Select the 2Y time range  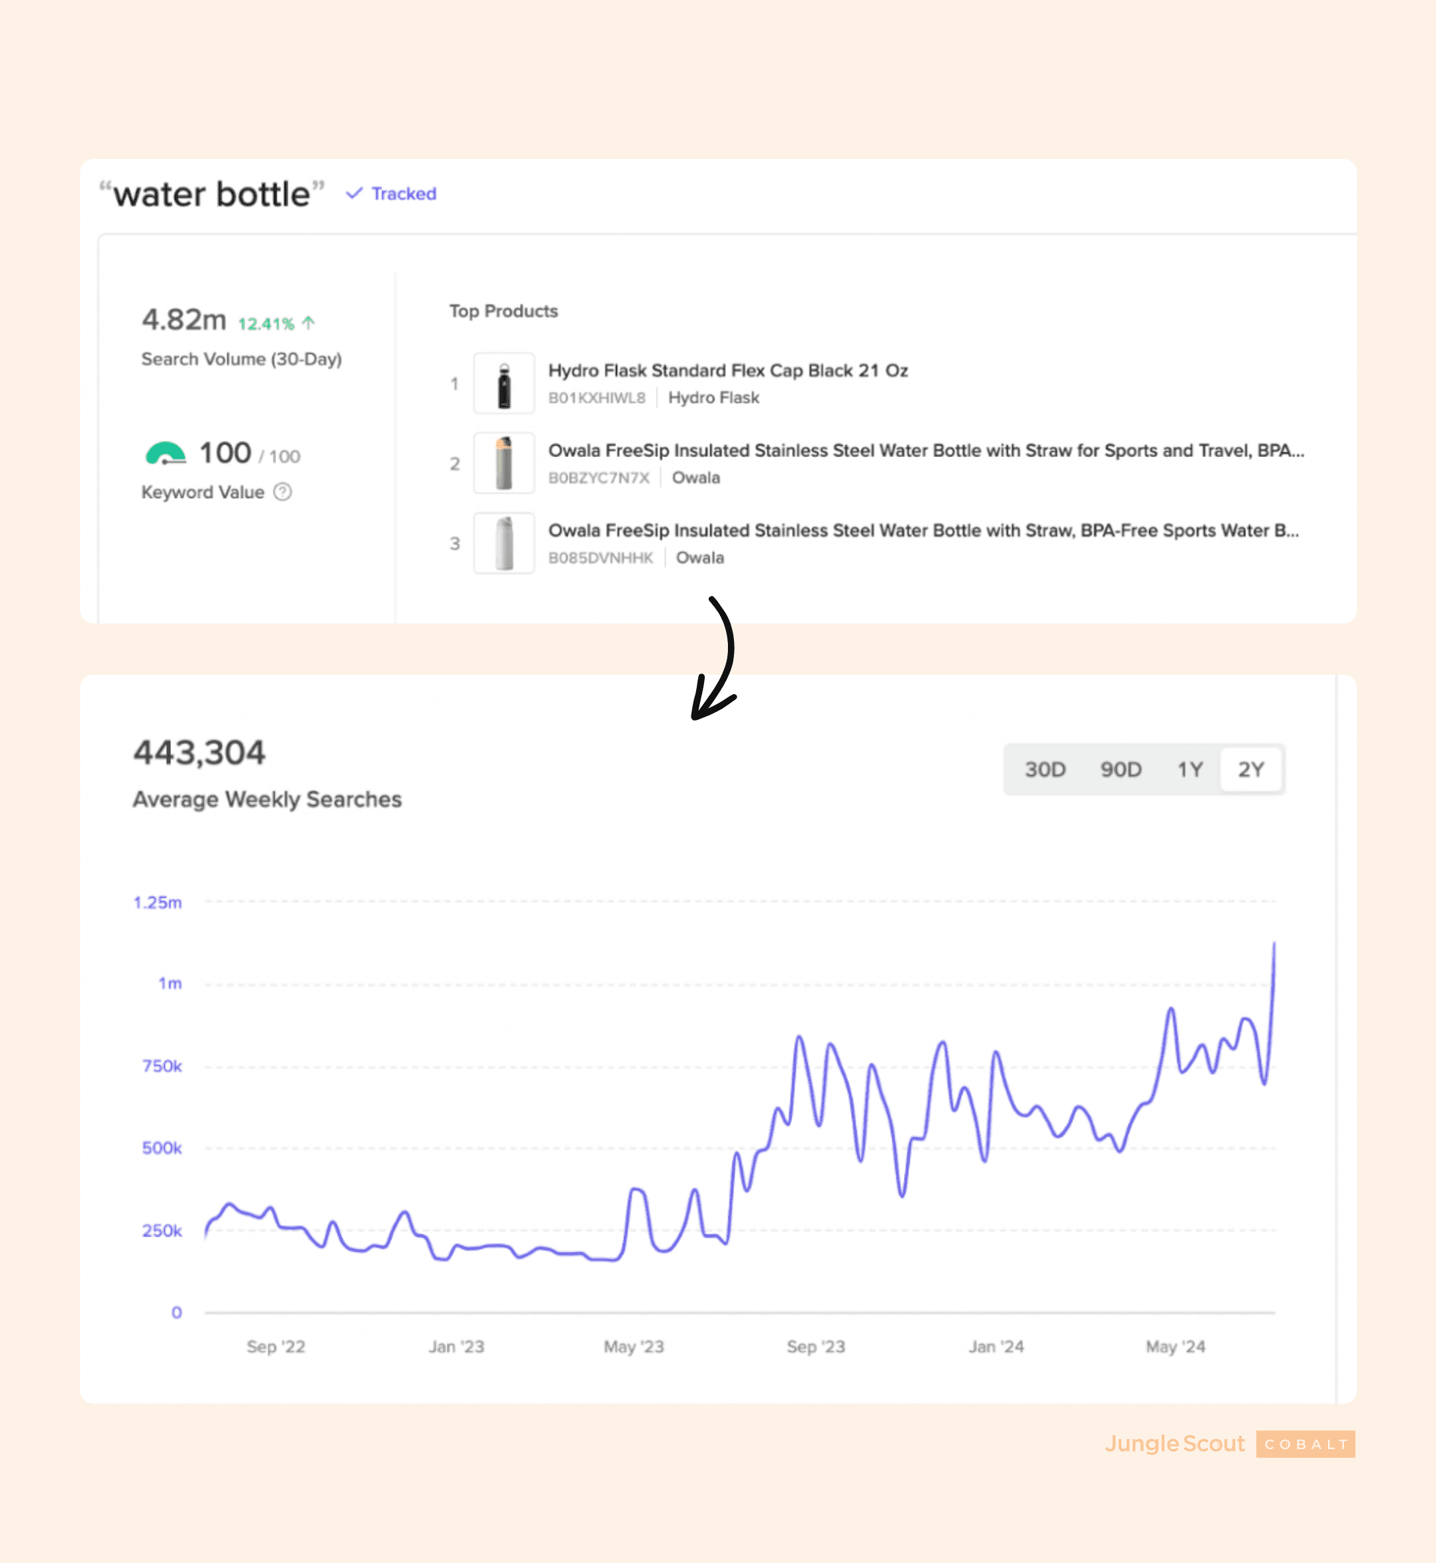[1251, 770]
